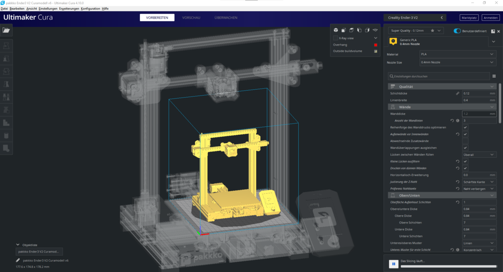Click the link icon next to Schichtdicke
Viewport: 503px width, 272px height.
coord(458,94)
